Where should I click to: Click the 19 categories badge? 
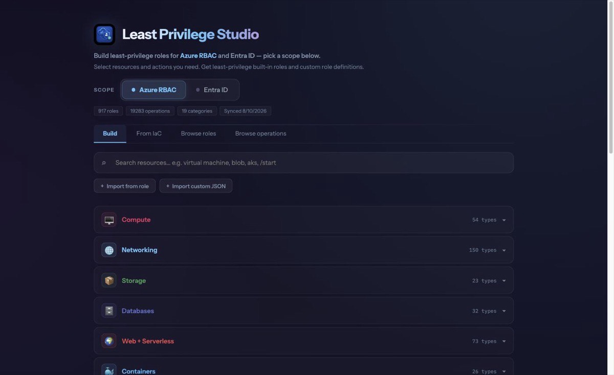pos(197,111)
